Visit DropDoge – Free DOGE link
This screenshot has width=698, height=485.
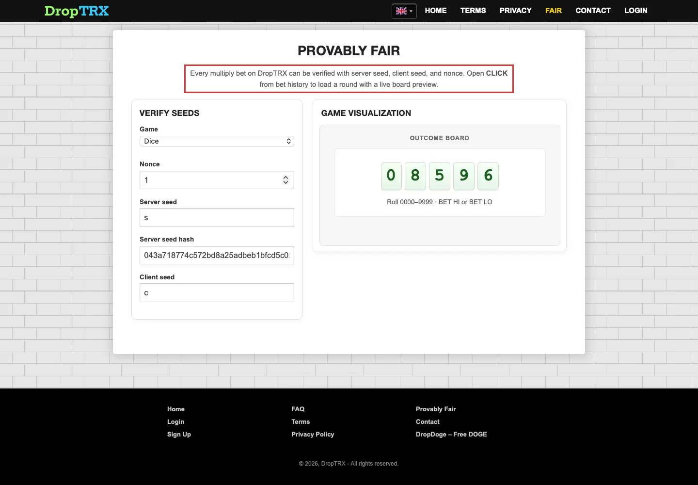(x=451, y=435)
